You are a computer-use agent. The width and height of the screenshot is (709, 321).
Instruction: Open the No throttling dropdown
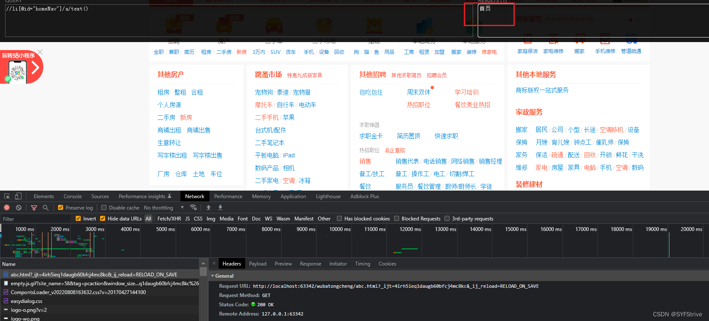[164, 207]
